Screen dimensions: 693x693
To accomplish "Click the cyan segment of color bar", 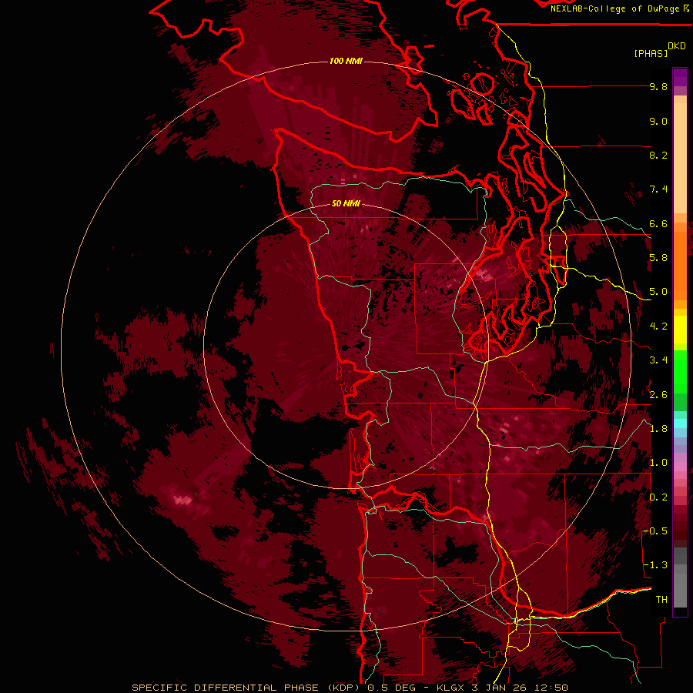I will (680, 423).
